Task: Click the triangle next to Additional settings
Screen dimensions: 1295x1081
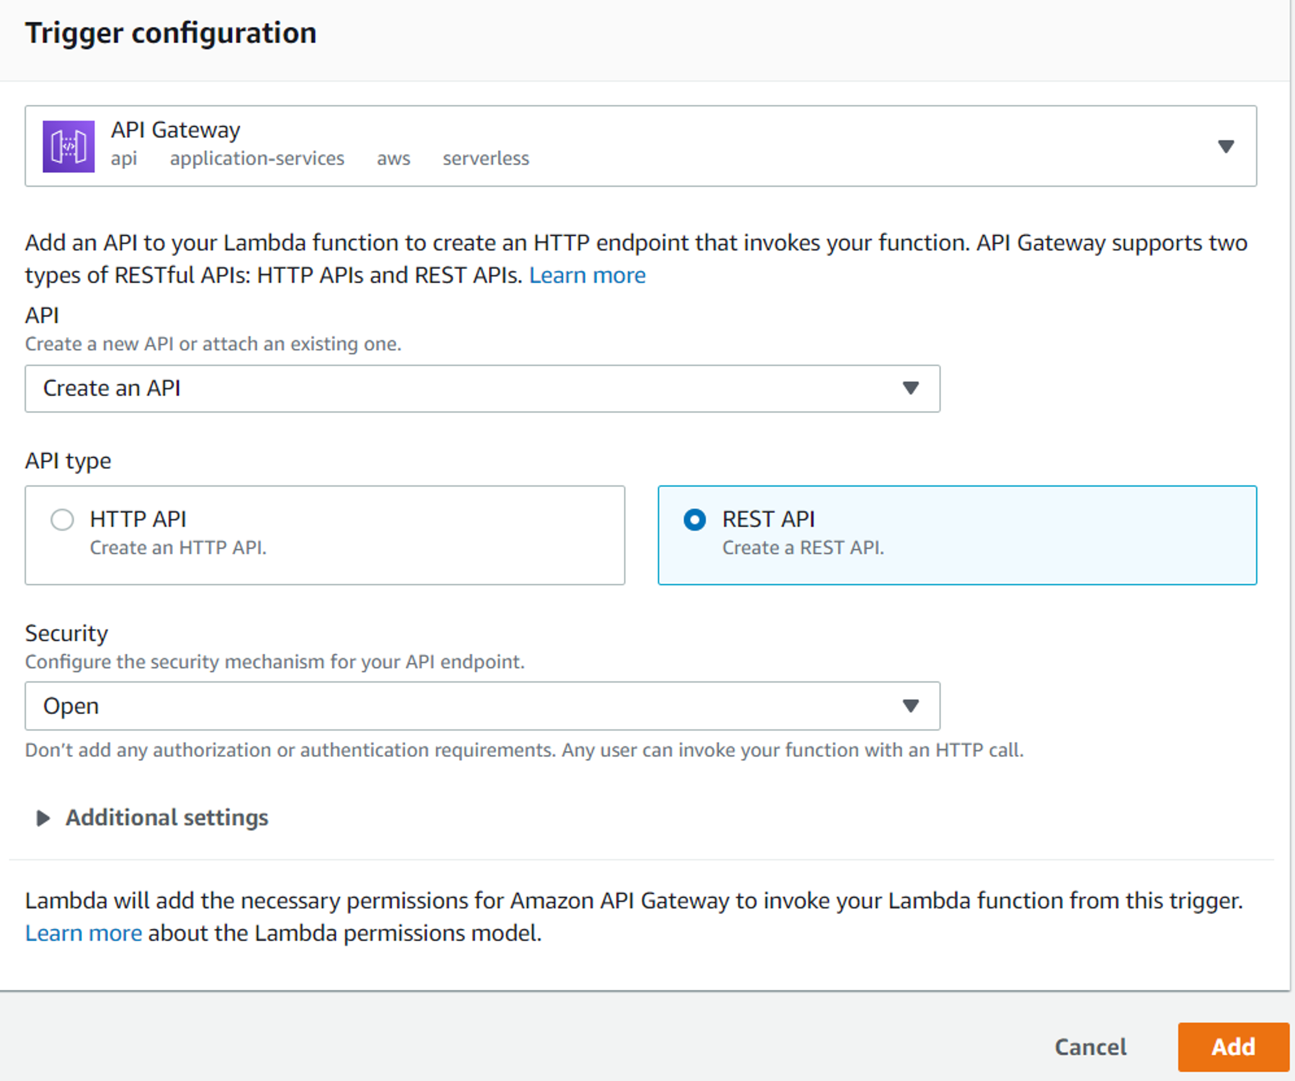Action: click(x=42, y=818)
